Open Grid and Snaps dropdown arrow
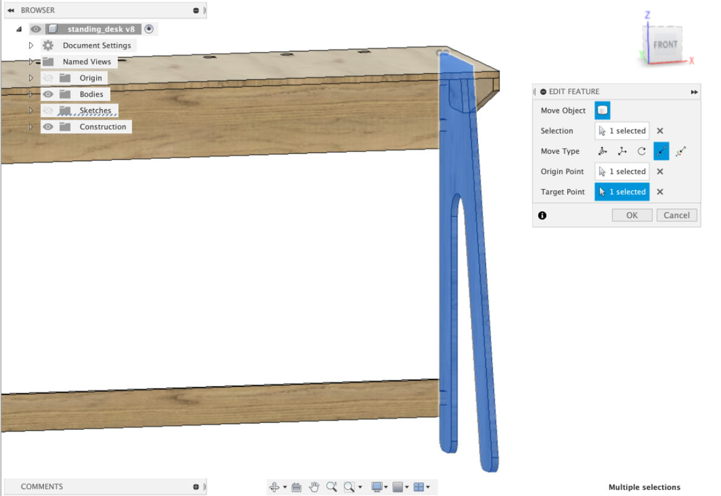This screenshot has width=721, height=496. (407, 487)
